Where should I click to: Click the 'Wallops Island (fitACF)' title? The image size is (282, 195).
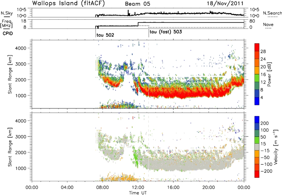[x=68, y=4]
